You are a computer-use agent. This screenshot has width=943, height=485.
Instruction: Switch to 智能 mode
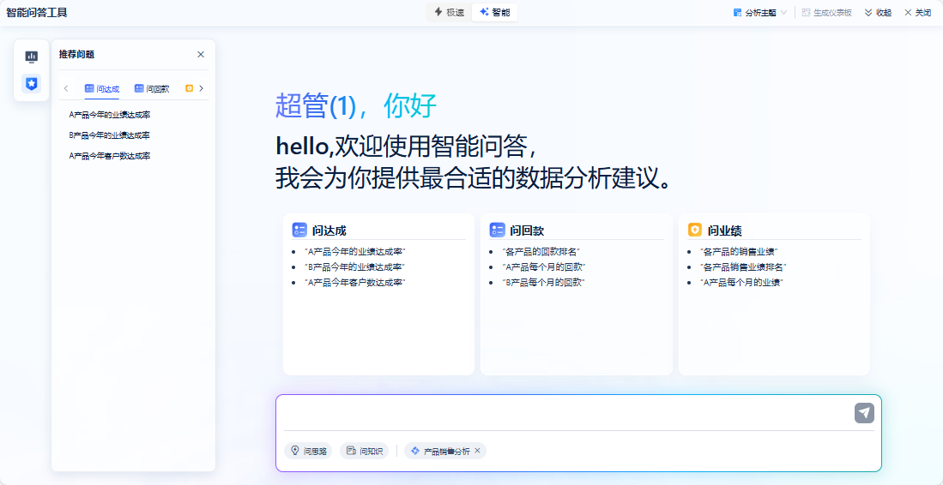[494, 12]
